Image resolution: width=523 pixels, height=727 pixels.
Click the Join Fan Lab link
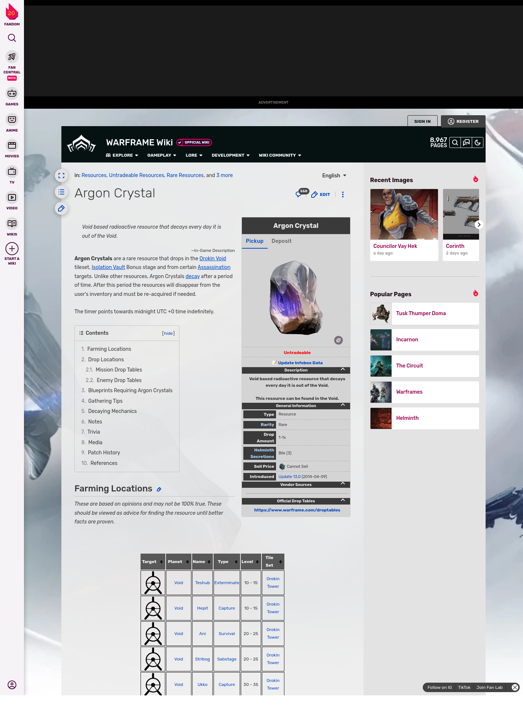pos(489,687)
